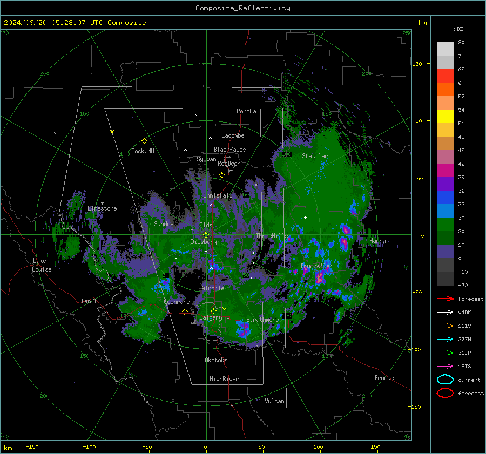Click the Banff label
Image resolution: width=486 pixels, height=454 pixels.
pos(89,301)
